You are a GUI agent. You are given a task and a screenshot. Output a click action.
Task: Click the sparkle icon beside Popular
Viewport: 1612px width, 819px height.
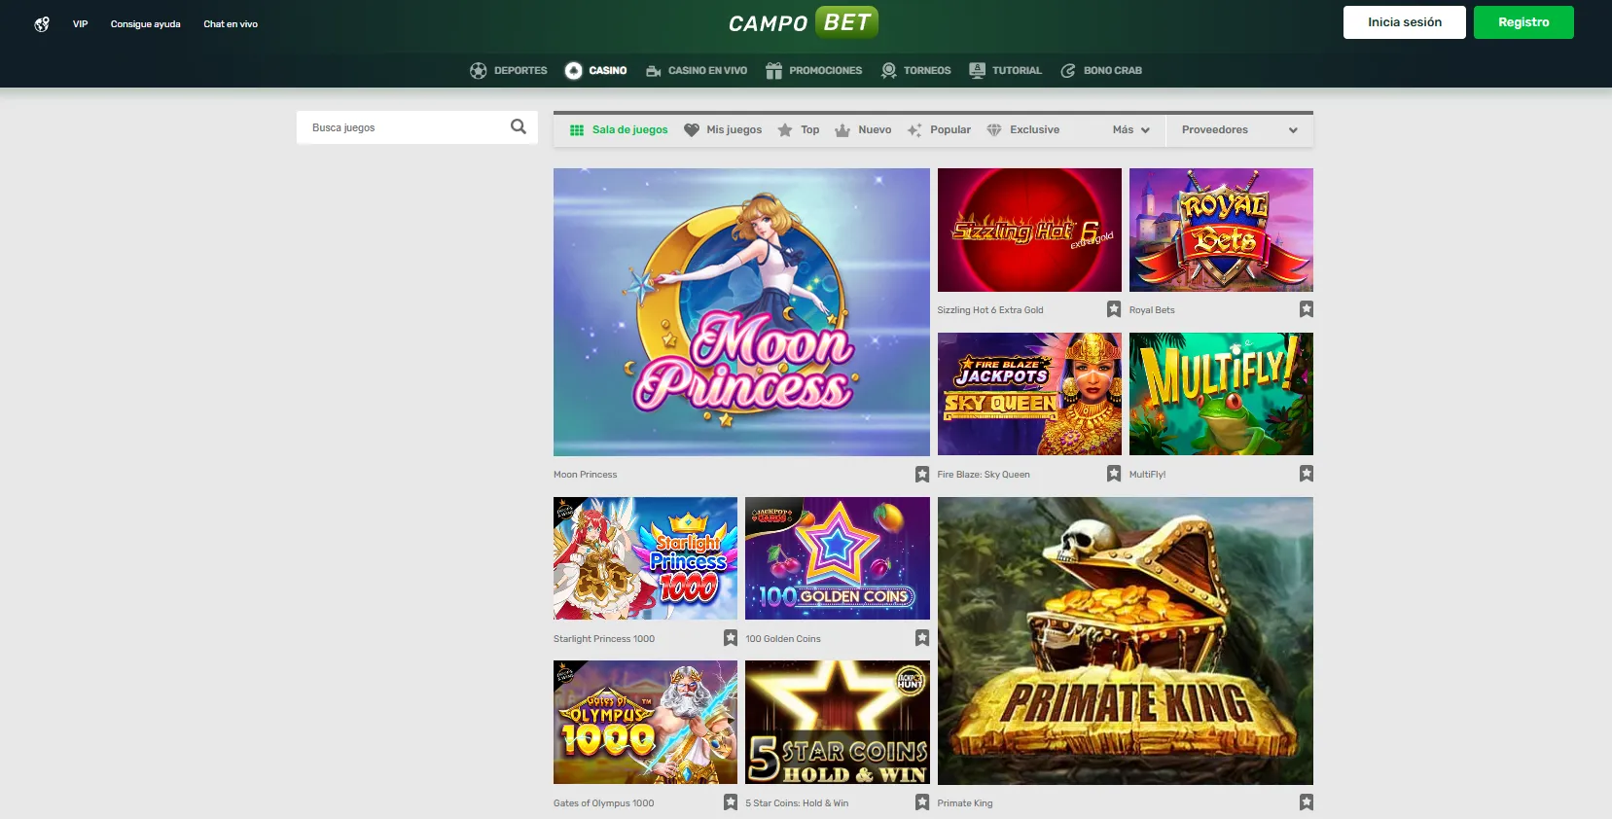[914, 130]
